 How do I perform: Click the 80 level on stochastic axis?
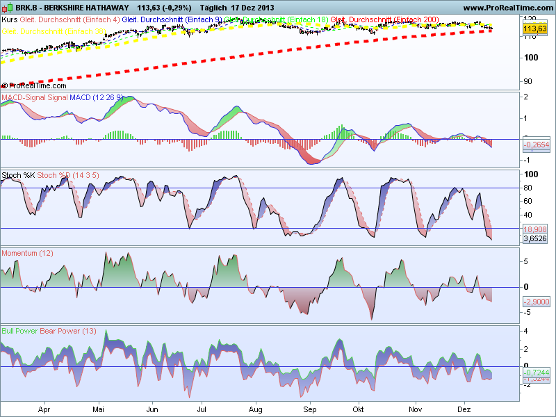[528, 188]
